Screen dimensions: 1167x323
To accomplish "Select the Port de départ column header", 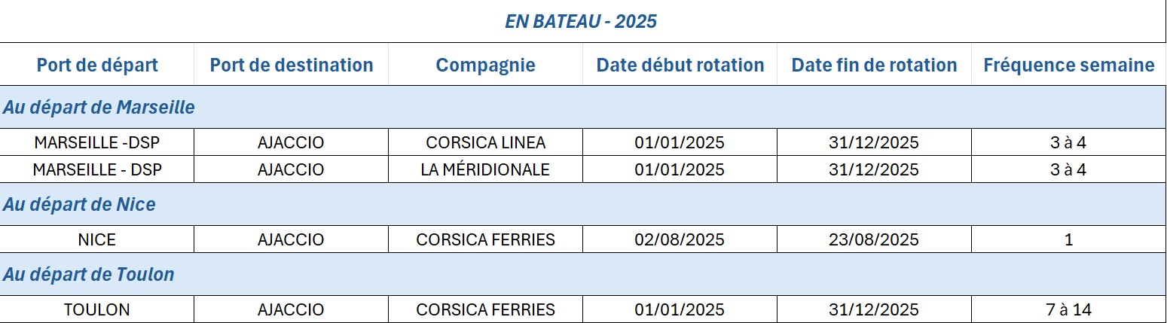I will coord(97,65).
